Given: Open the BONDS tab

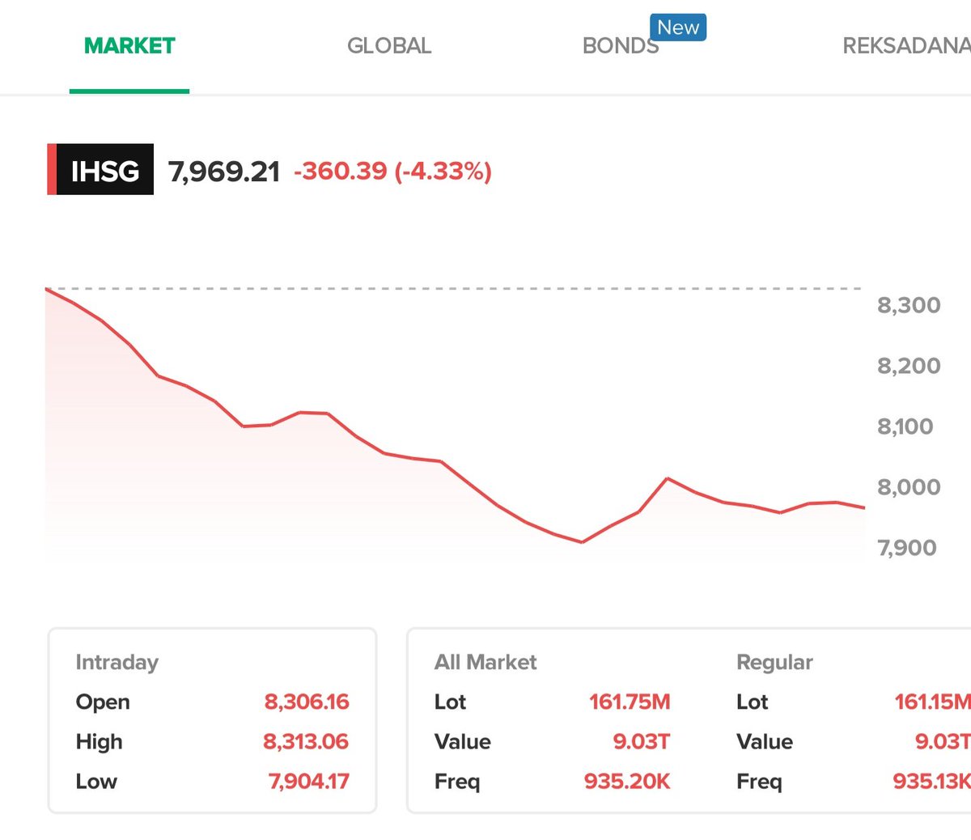Looking at the screenshot, I should [x=621, y=46].
